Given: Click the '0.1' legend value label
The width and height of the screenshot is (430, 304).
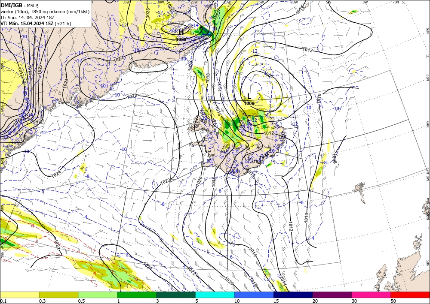Looking at the screenshot, I should click(3, 301).
